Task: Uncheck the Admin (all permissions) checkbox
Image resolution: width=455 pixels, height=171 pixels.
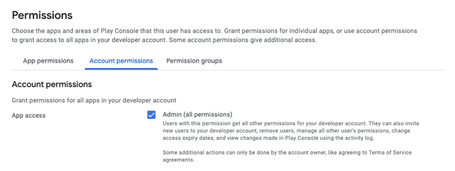Action: tap(151, 115)
